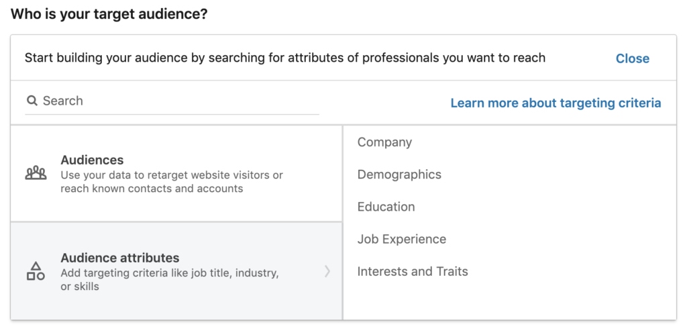Focus the Search attributes input field
The image size is (687, 335).
[x=174, y=101]
